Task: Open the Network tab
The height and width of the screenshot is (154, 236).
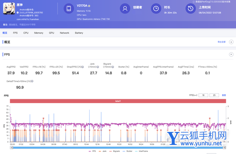Action: click(x=65, y=33)
